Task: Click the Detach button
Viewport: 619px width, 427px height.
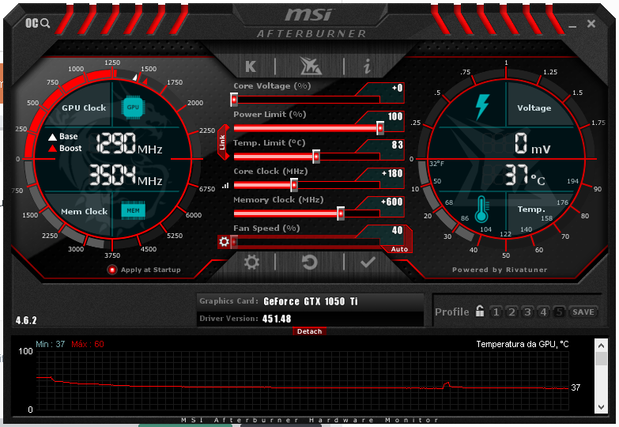Action: pyautogui.click(x=310, y=331)
